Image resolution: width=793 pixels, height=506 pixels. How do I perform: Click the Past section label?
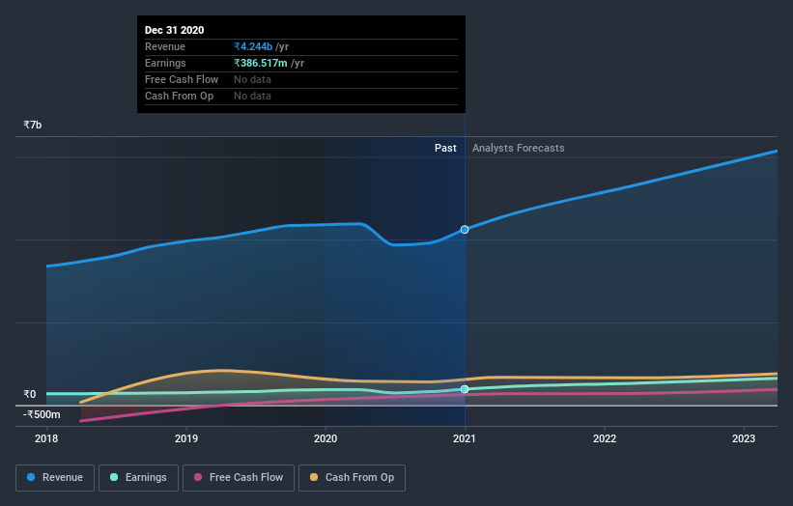click(445, 148)
